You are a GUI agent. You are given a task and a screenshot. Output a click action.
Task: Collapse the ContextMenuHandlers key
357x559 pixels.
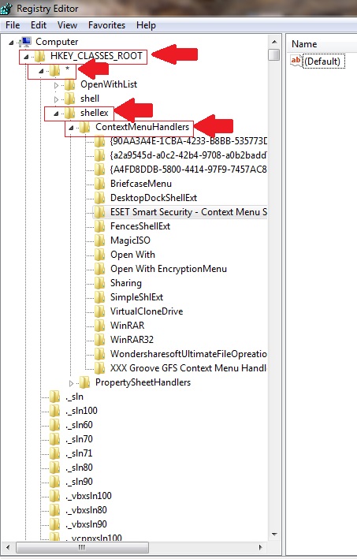tap(71, 127)
